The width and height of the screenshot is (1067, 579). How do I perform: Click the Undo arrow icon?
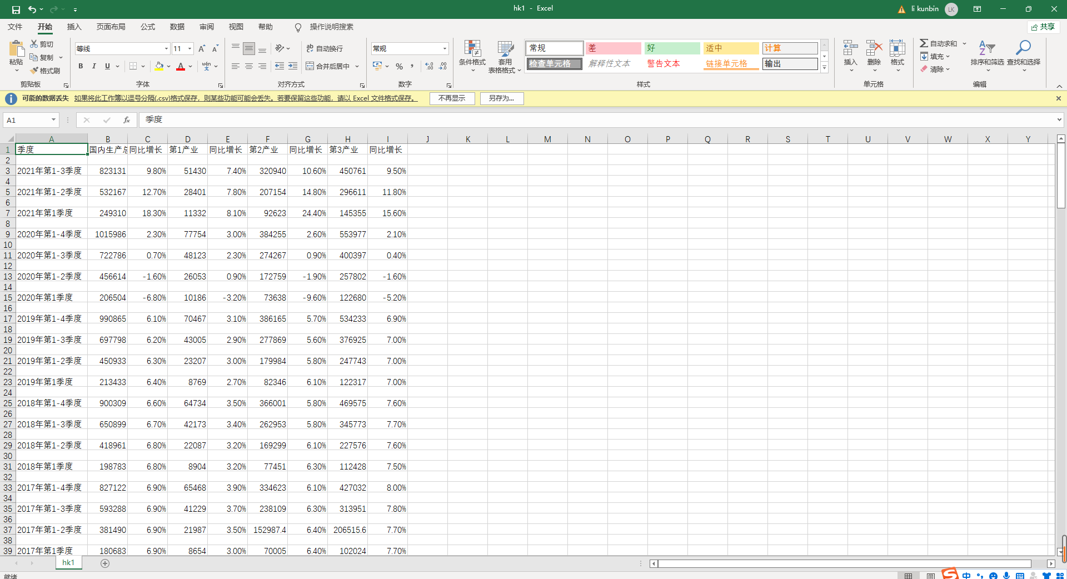click(32, 9)
